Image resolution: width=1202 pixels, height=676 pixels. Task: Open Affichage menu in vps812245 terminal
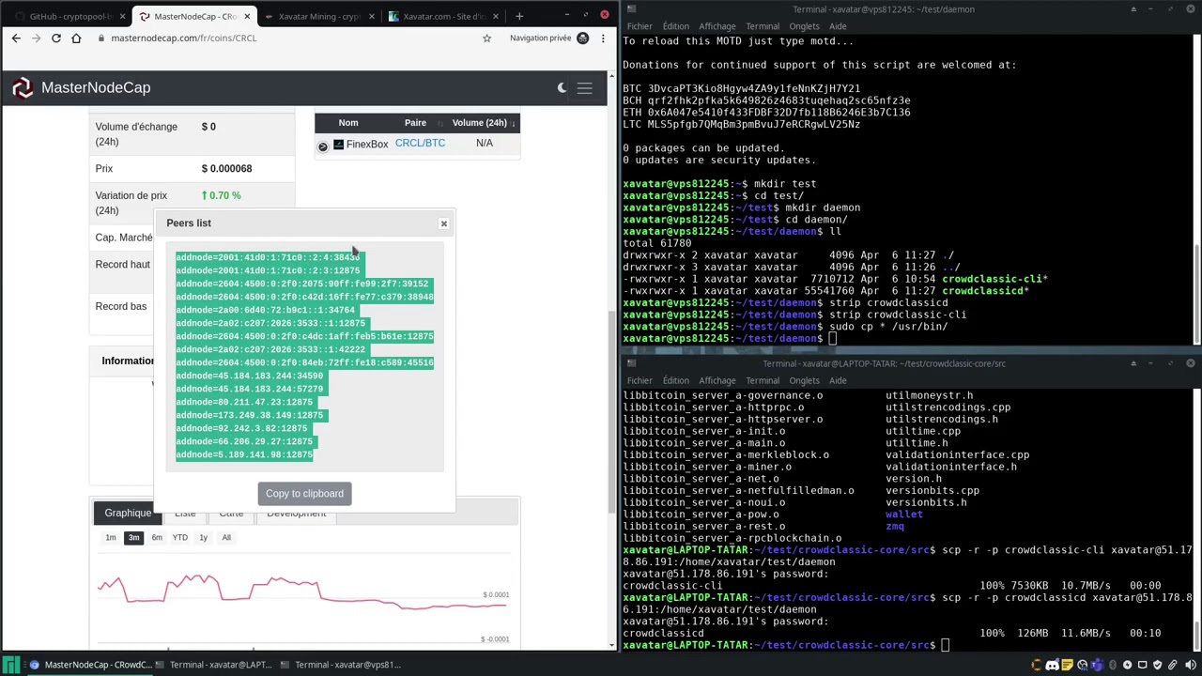coord(717,26)
